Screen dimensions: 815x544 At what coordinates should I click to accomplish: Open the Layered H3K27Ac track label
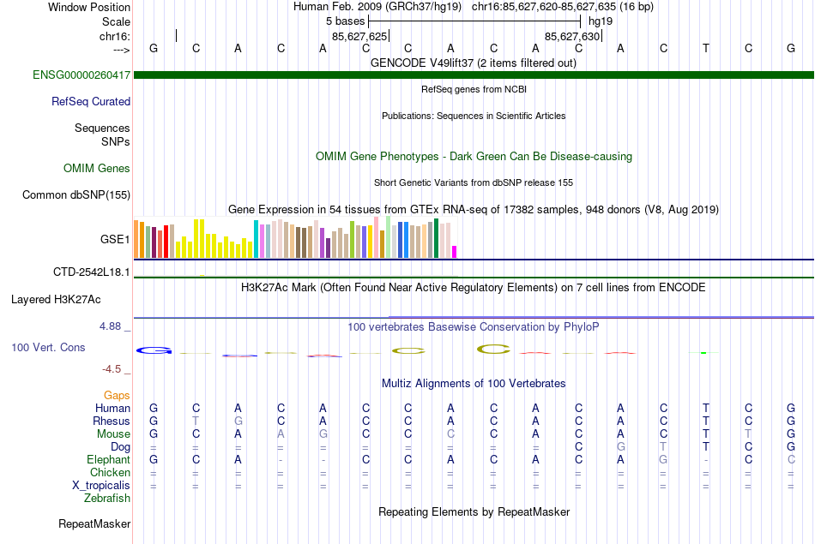(56, 300)
